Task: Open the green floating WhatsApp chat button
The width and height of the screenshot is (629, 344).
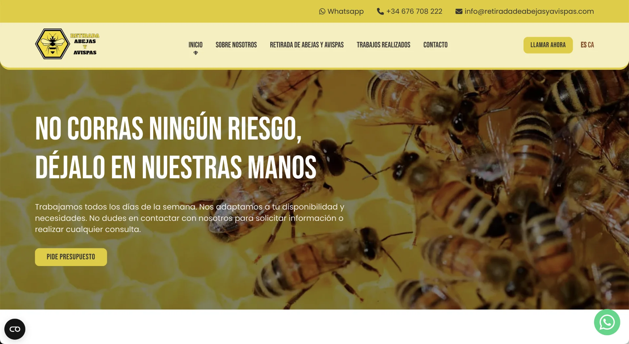Action: point(607,322)
